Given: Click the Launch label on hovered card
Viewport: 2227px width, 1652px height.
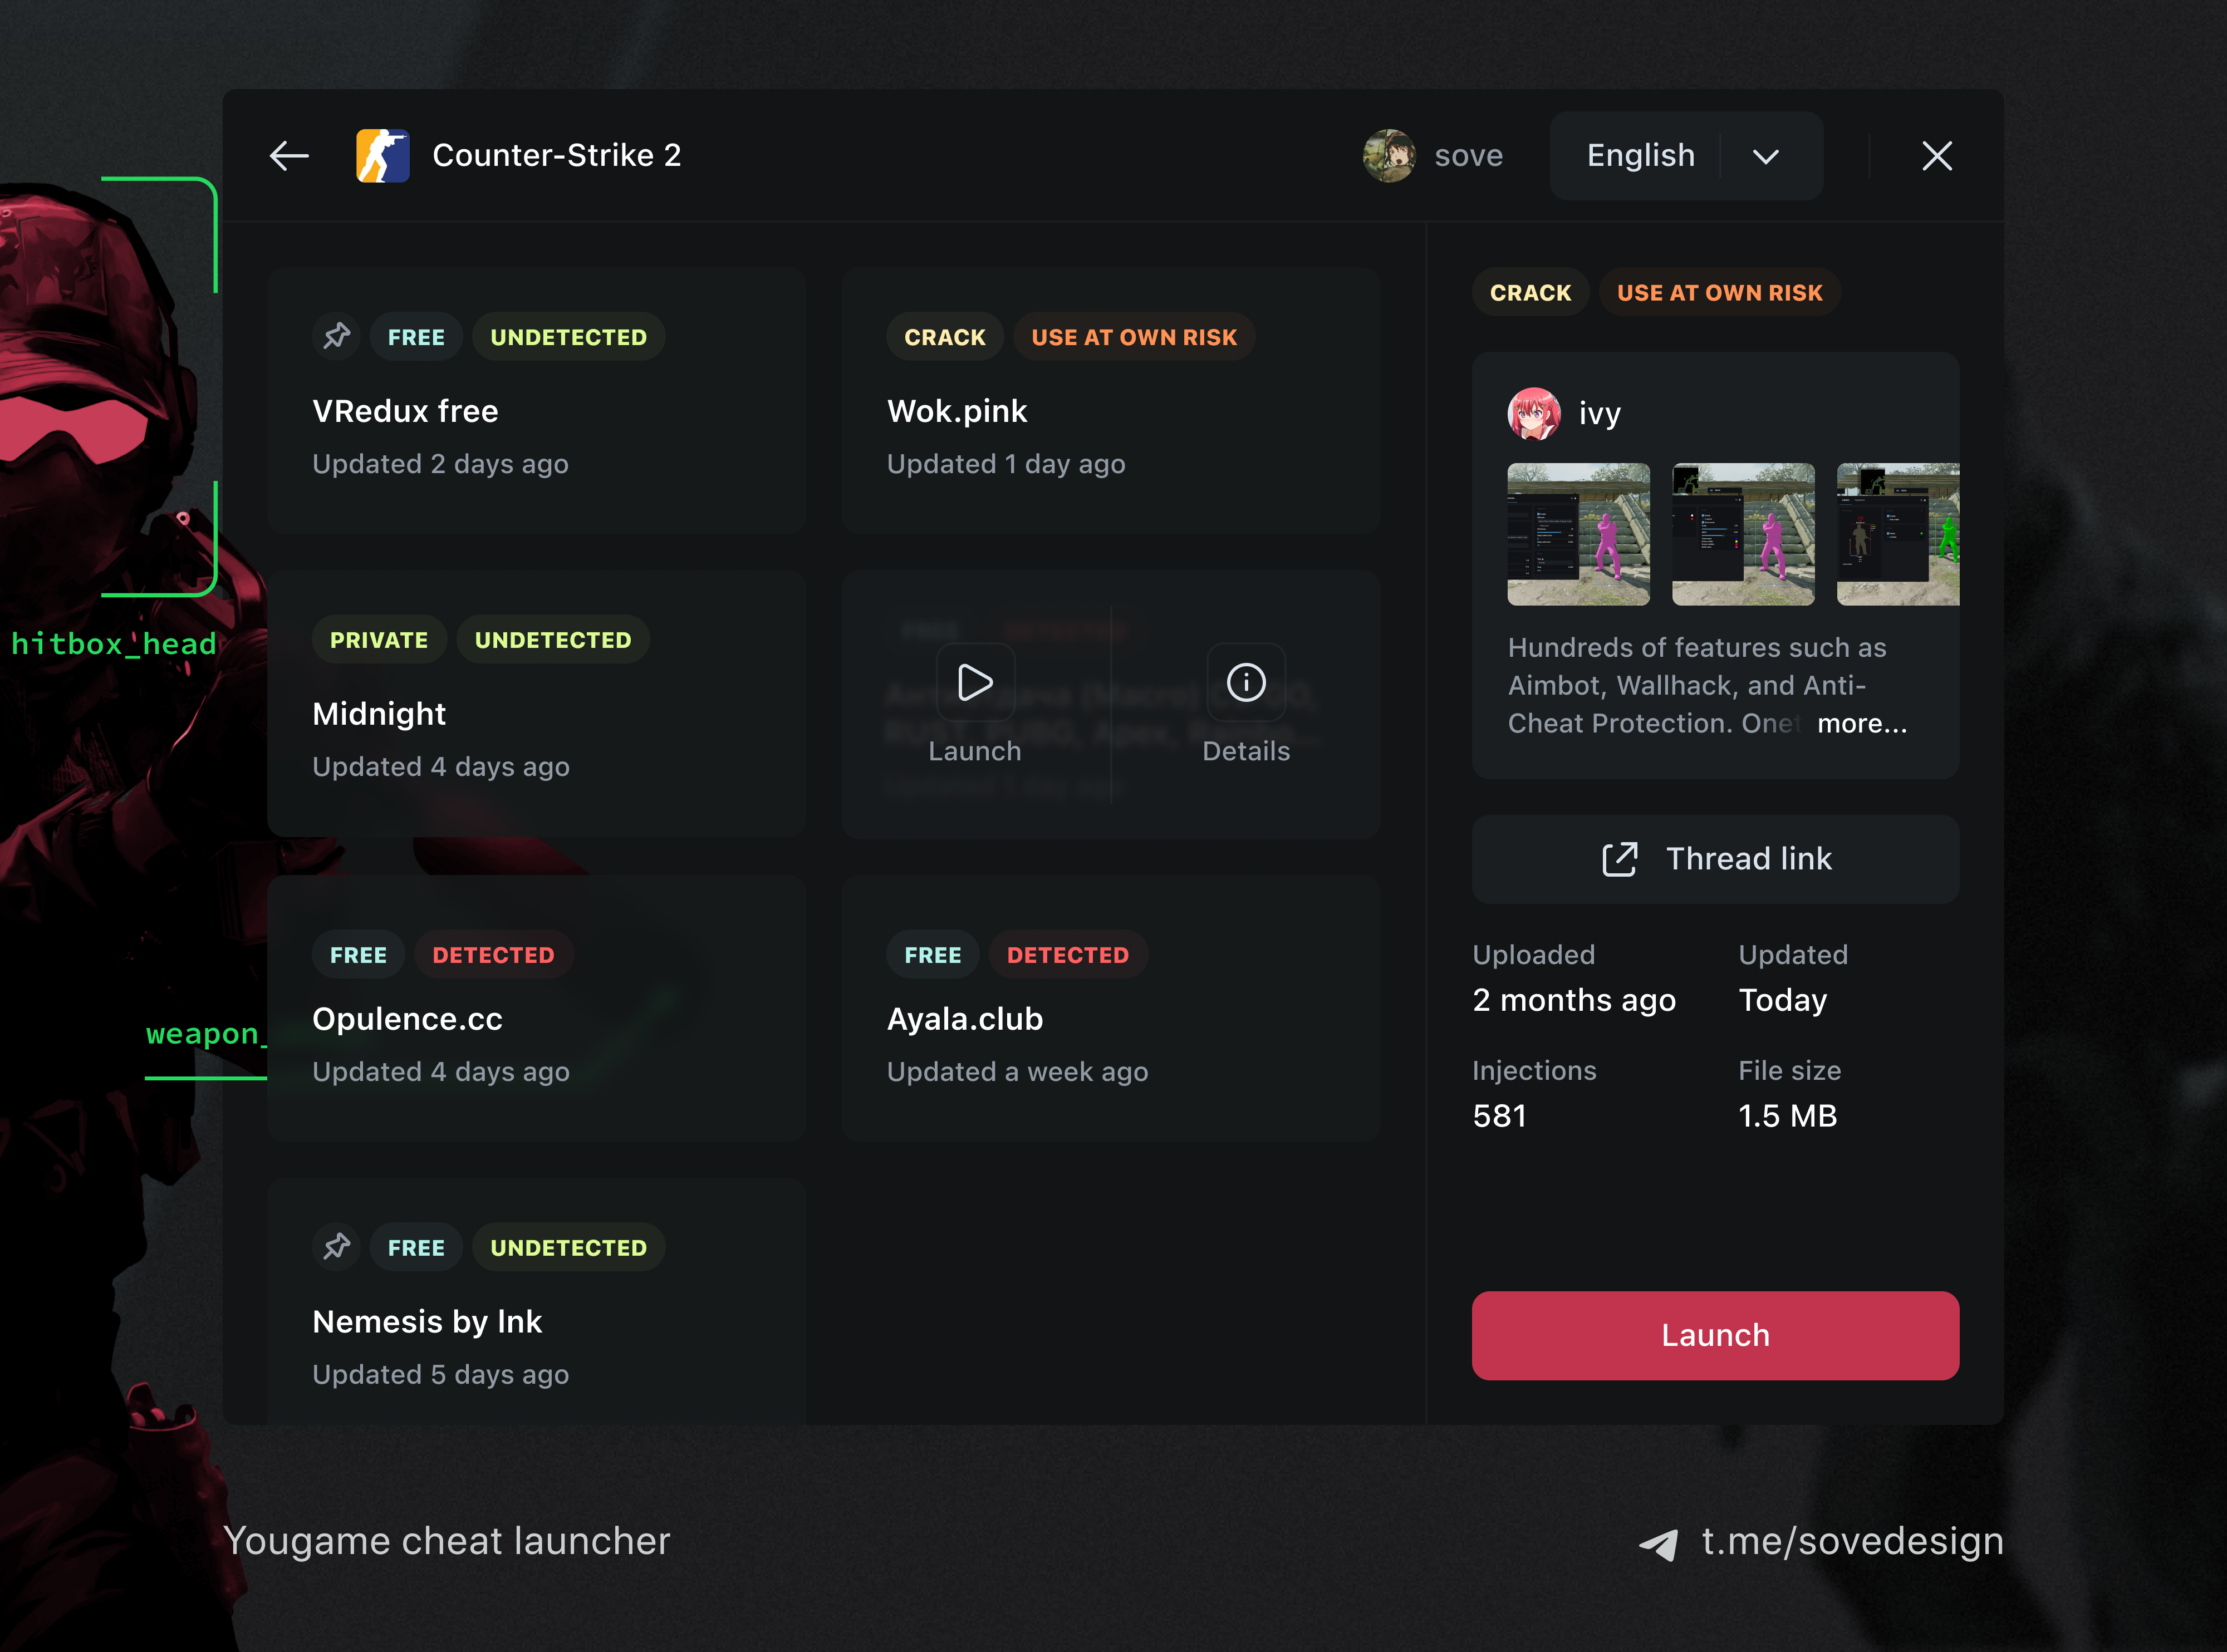Looking at the screenshot, I should (x=975, y=751).
